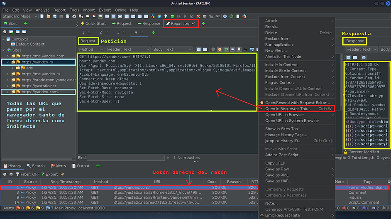Expand the https://yastatic.net tree node
Viewport: 391px width, 219px height.
(x=8, y=86)
